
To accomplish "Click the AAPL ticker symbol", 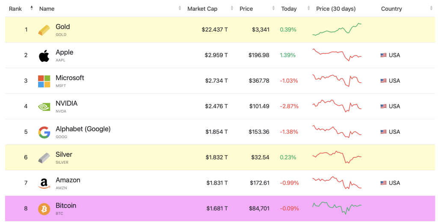I will 60,60.
